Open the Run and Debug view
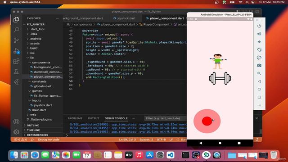 [x=17, y=51]
